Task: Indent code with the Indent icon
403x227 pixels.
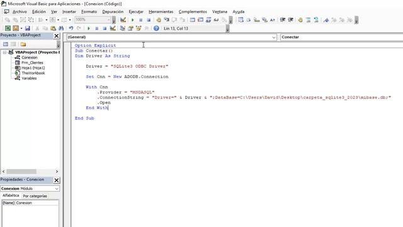Action: click(x=283, y=20)
